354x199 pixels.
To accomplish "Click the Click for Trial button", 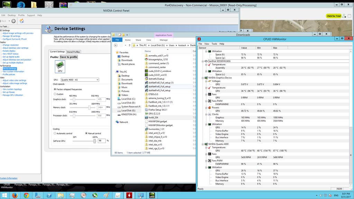I will (334, 16).
